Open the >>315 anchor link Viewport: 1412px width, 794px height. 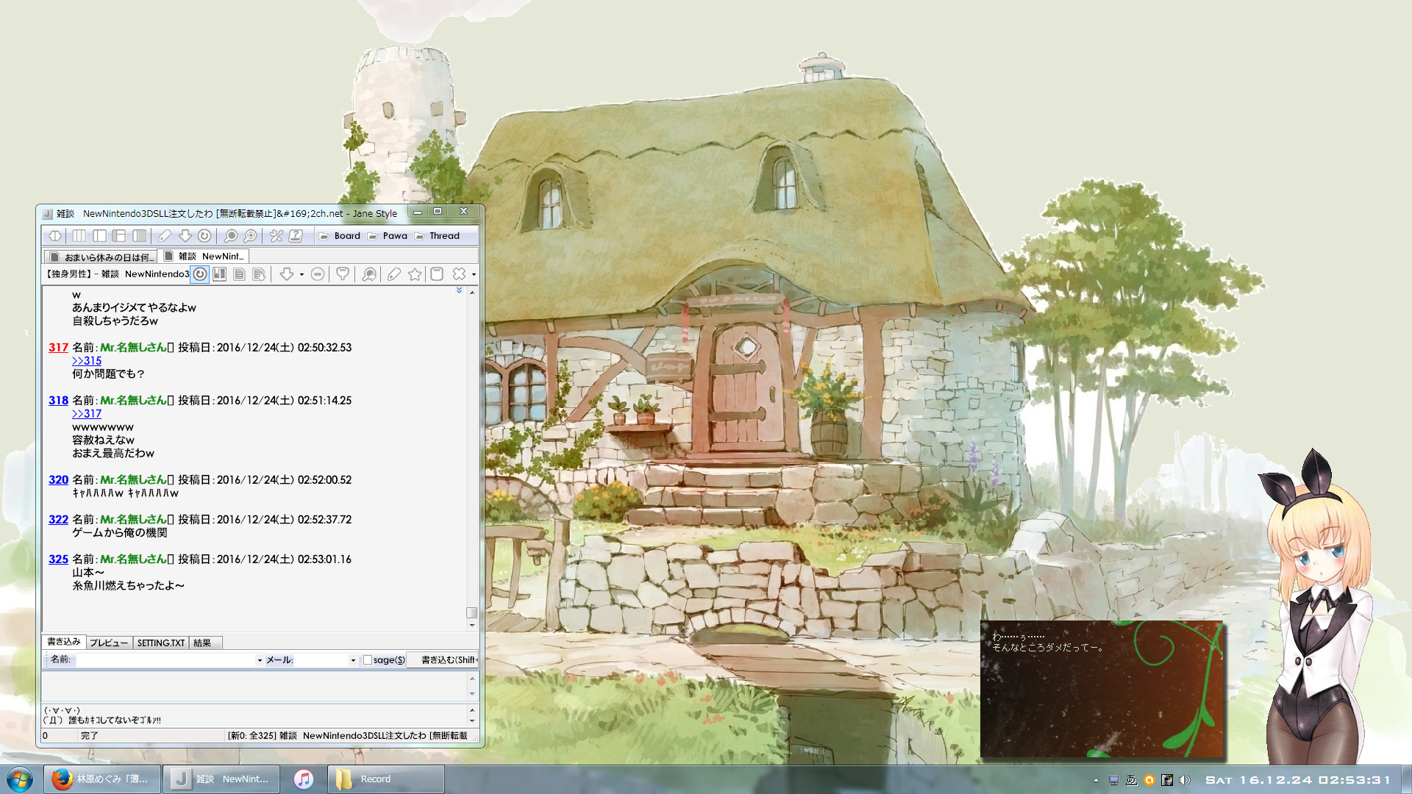click(87, 361)
